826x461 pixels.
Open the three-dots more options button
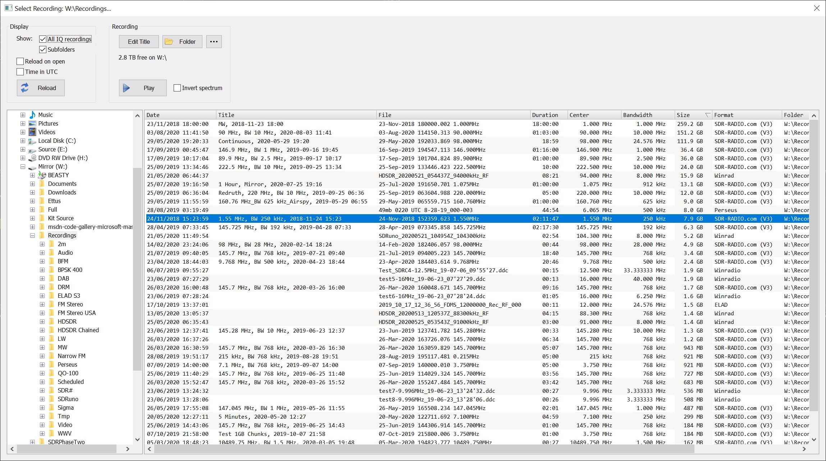214,42
